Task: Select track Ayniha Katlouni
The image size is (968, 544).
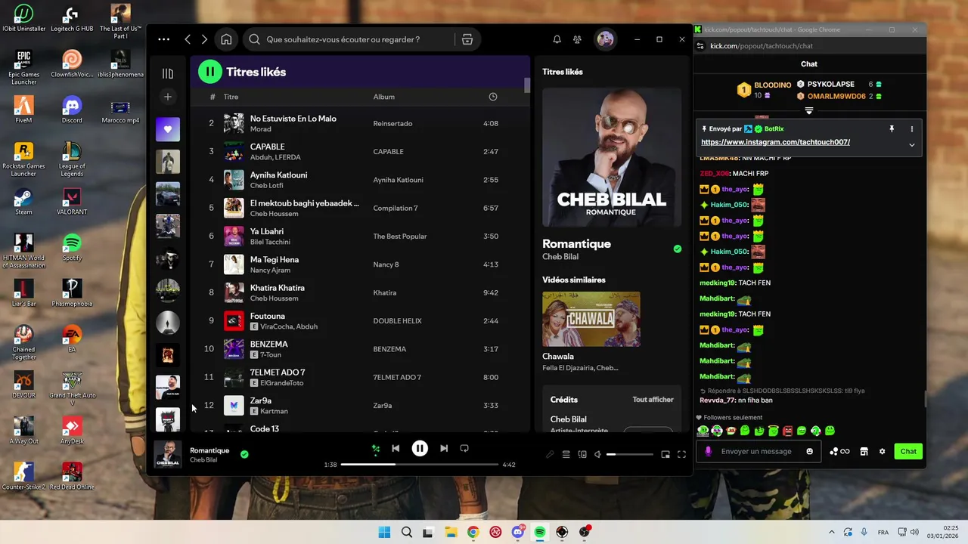Action: point(359,180)
